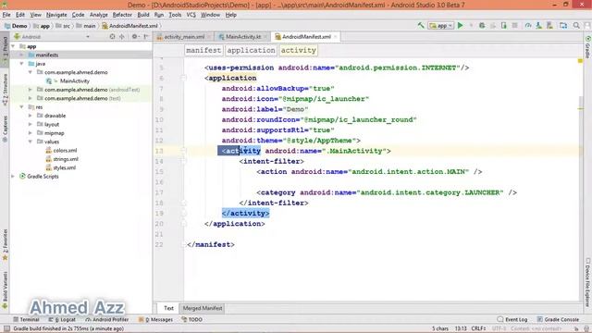
Task: Click Collapse All icon in Project panel
Action: (121, 37)
